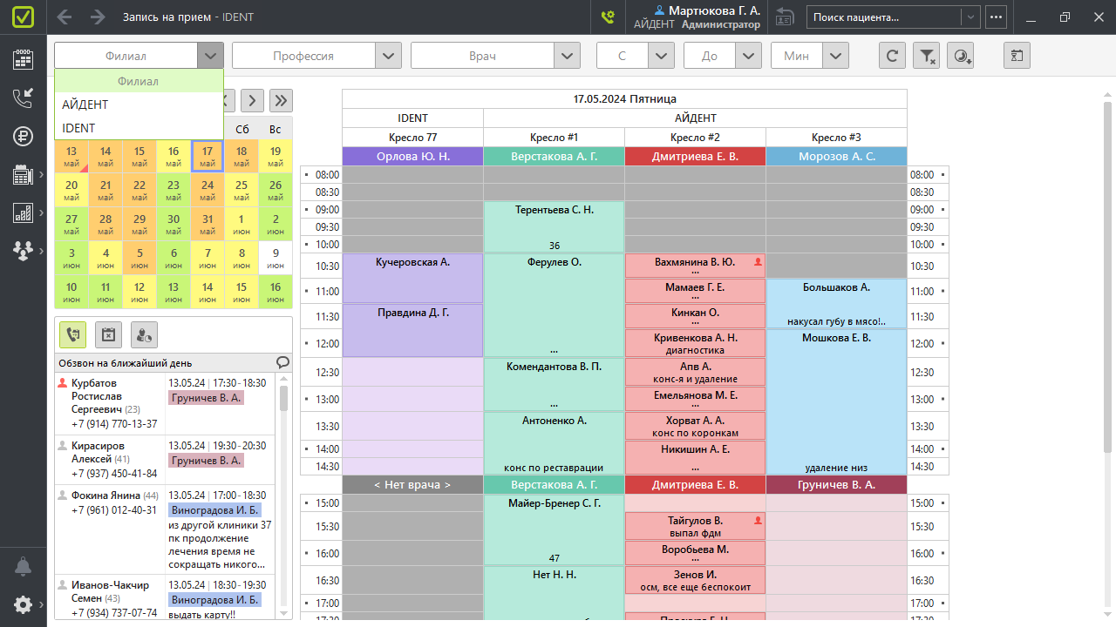Open Кучеровская А. appointment
The width and height of the screenshot is (1116, 627).
[x=413, y=278]
